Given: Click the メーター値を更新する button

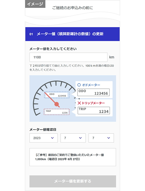Looking at the screenshot, I should (72, 181).
